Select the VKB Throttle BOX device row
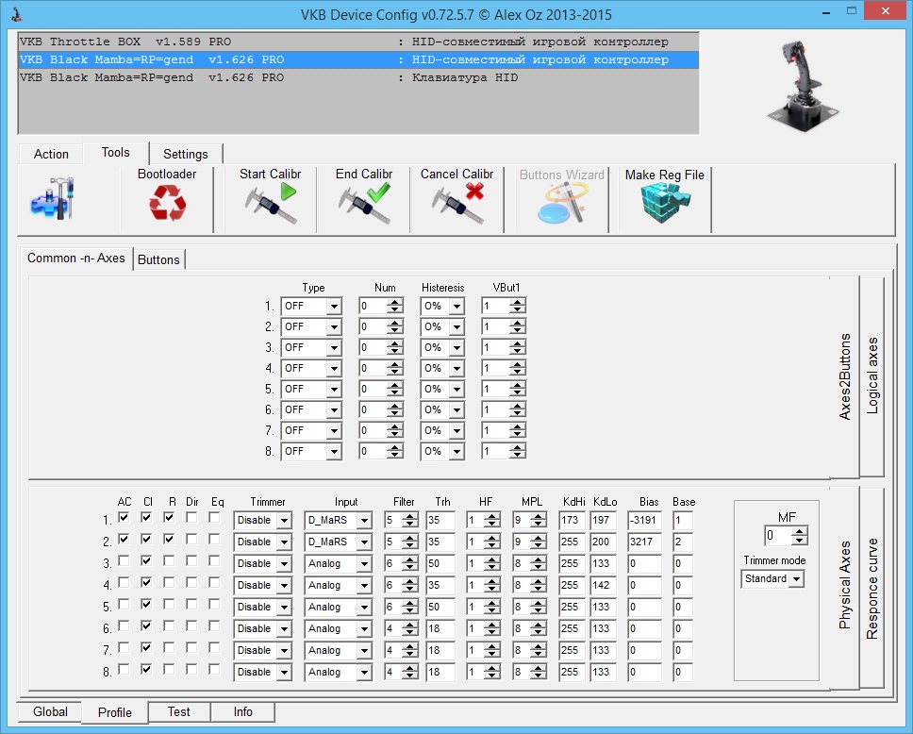913x734 pixels. click(x=358, y=42)
